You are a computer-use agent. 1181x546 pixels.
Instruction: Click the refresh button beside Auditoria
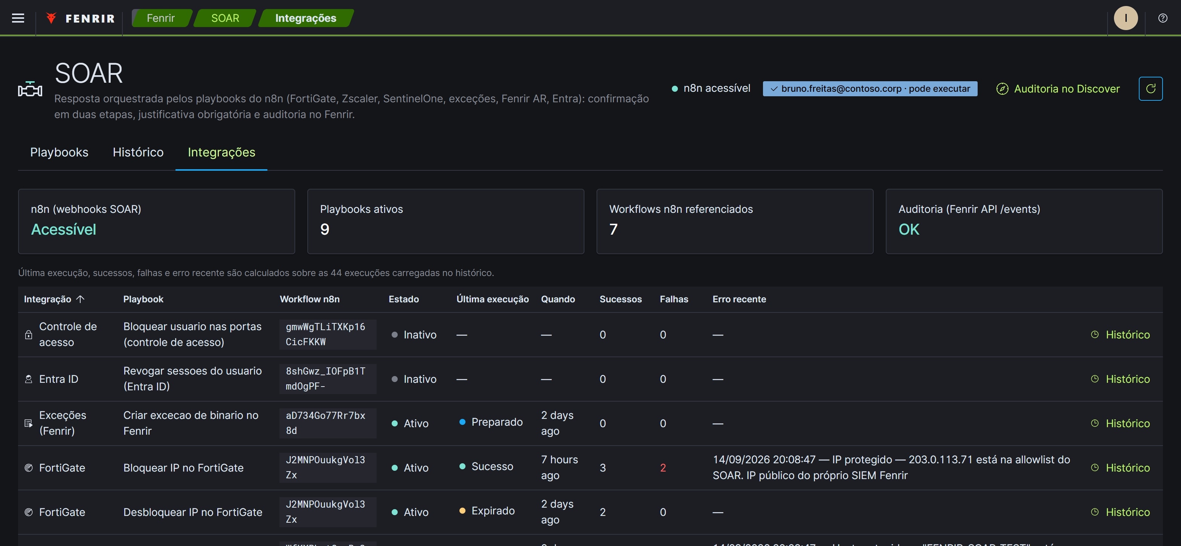point(1150,88)
